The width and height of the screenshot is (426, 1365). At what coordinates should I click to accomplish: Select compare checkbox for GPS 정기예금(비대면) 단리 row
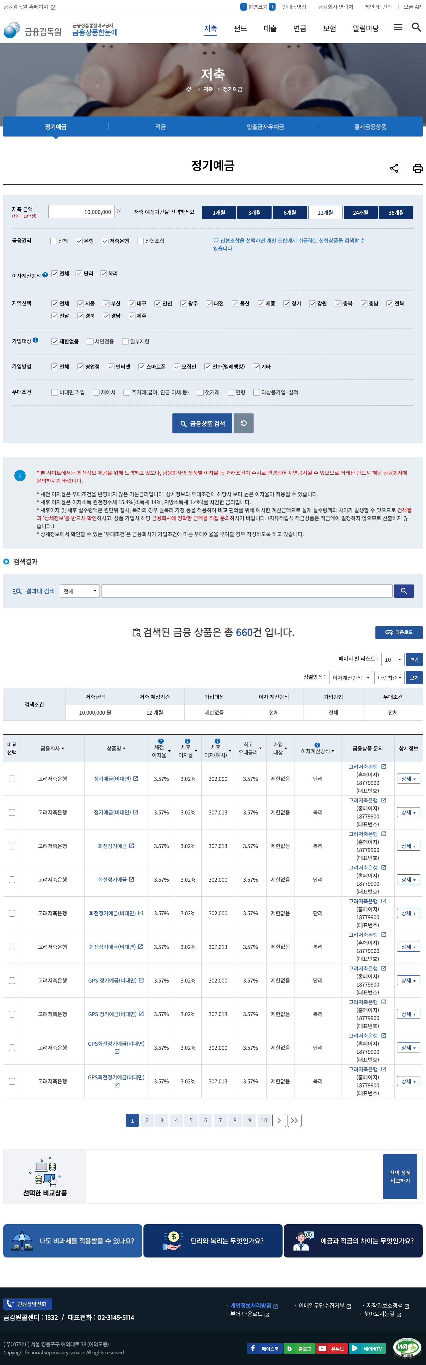click(x=12, y=980)
